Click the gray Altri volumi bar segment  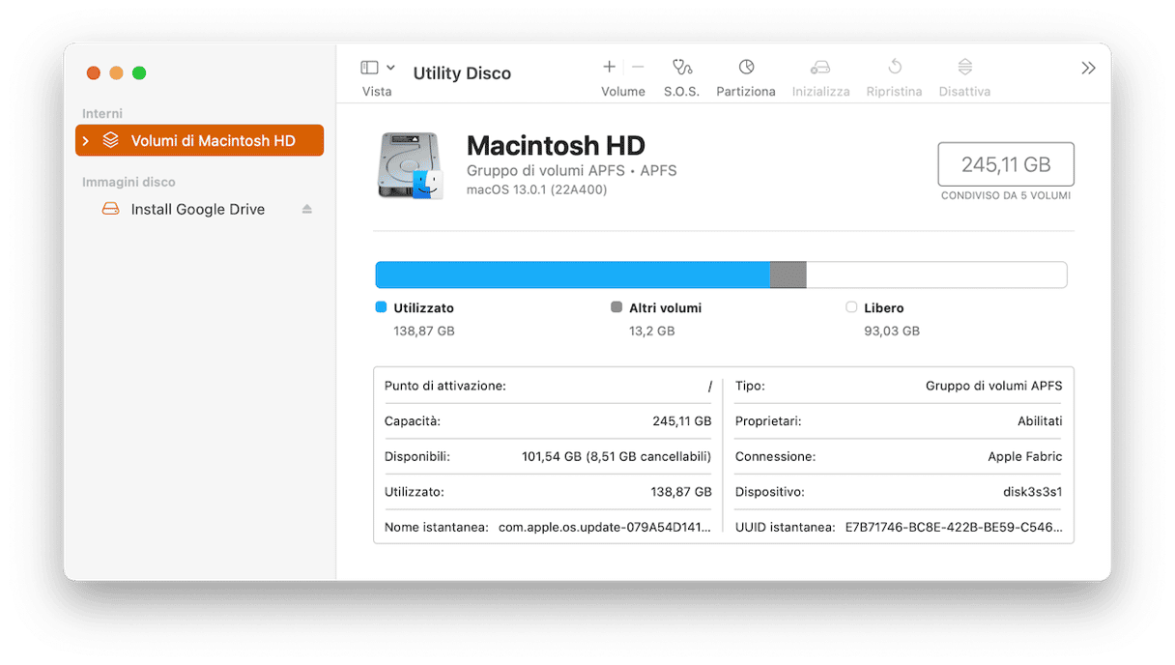pos(788,275)
